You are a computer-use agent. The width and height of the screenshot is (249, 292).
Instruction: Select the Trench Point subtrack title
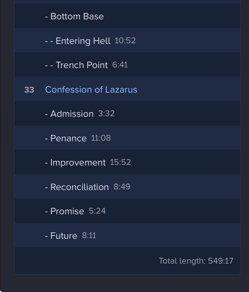coord(76,65)
